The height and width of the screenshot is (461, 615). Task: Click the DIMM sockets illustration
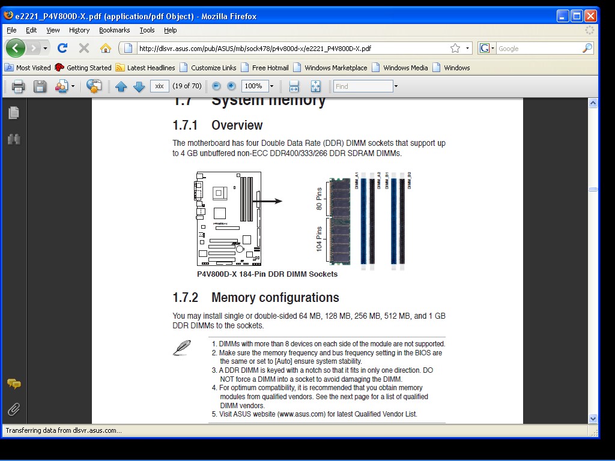pyautogui.click(x=363, y=221)
